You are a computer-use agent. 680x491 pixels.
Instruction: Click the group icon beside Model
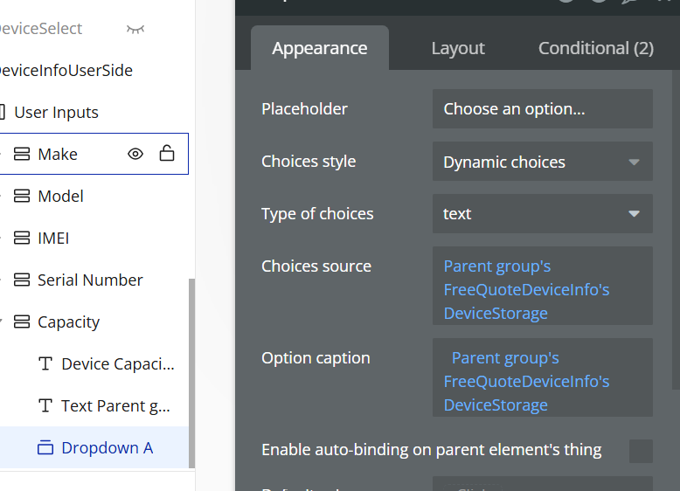pos(22,197)
